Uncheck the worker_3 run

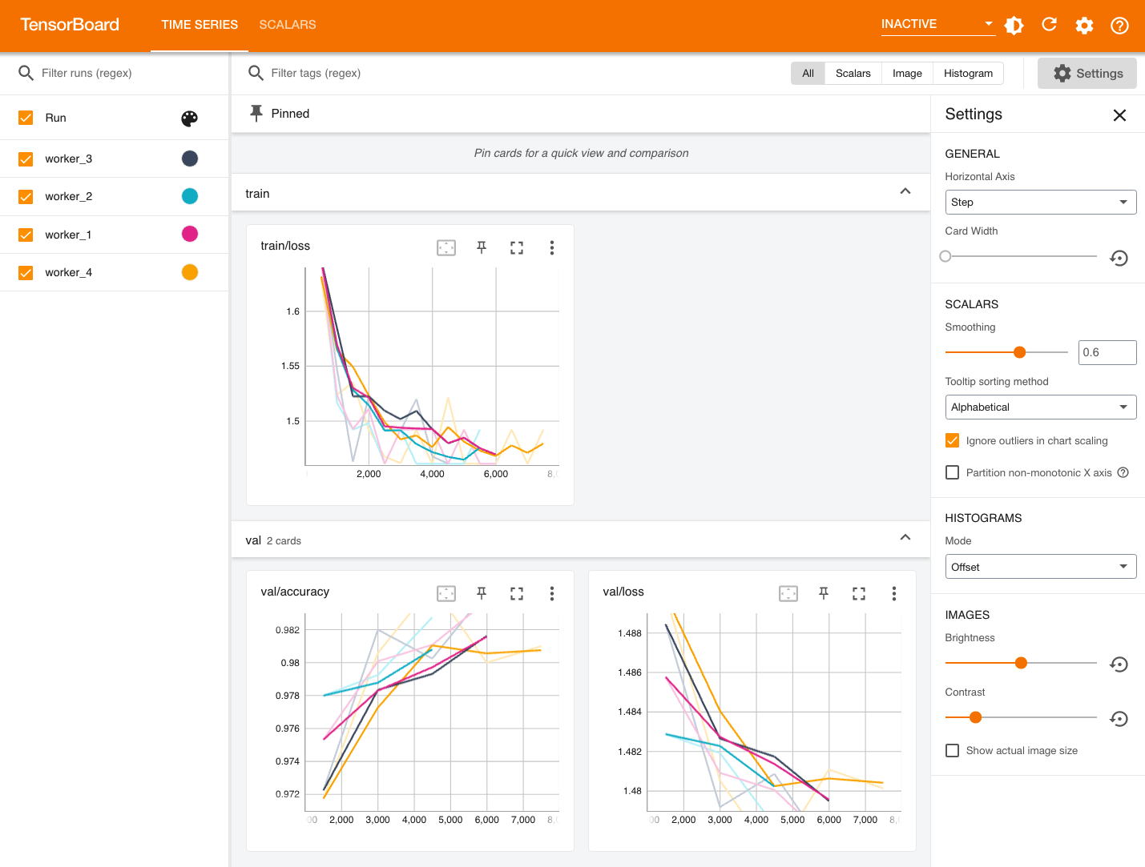coord(26,159)
